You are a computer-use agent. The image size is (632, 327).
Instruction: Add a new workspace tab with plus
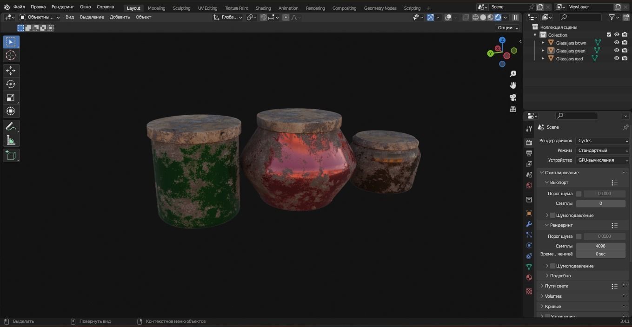point(429,8)
